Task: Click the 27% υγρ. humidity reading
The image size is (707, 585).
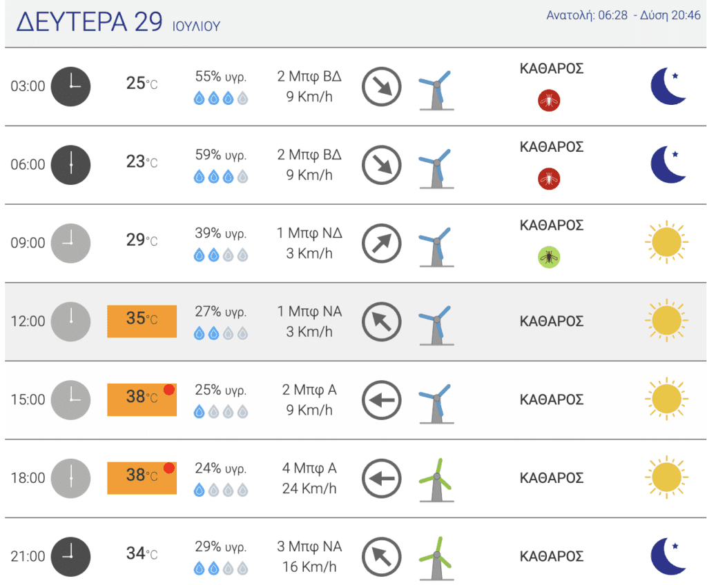Action: pyautogui.click(x=220, y=311)
